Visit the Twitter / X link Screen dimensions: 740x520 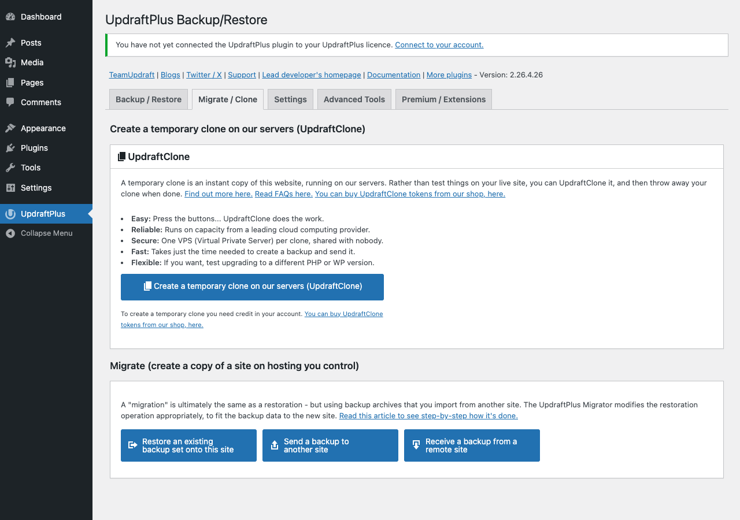(204, 75)
